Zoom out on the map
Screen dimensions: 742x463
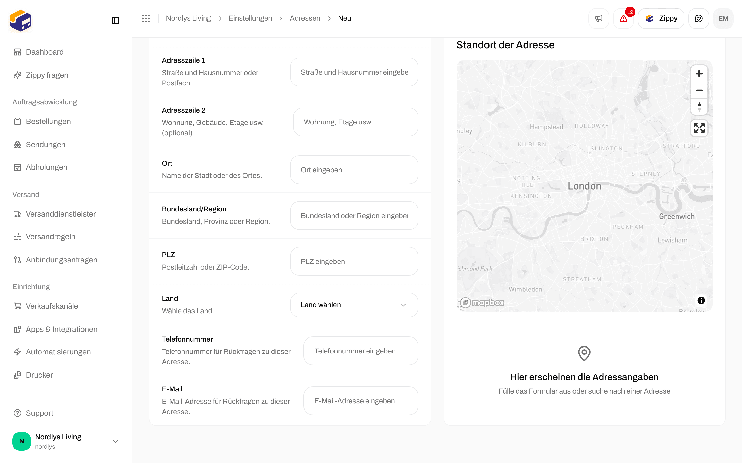tap(699, 90)
